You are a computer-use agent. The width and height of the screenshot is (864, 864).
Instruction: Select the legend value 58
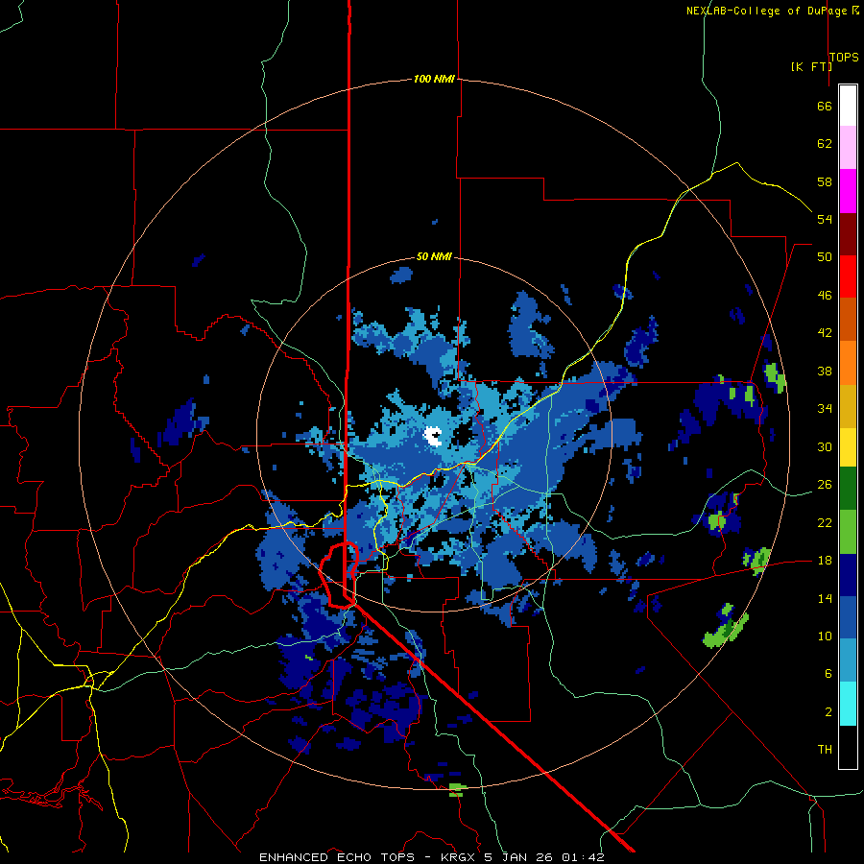825,181
